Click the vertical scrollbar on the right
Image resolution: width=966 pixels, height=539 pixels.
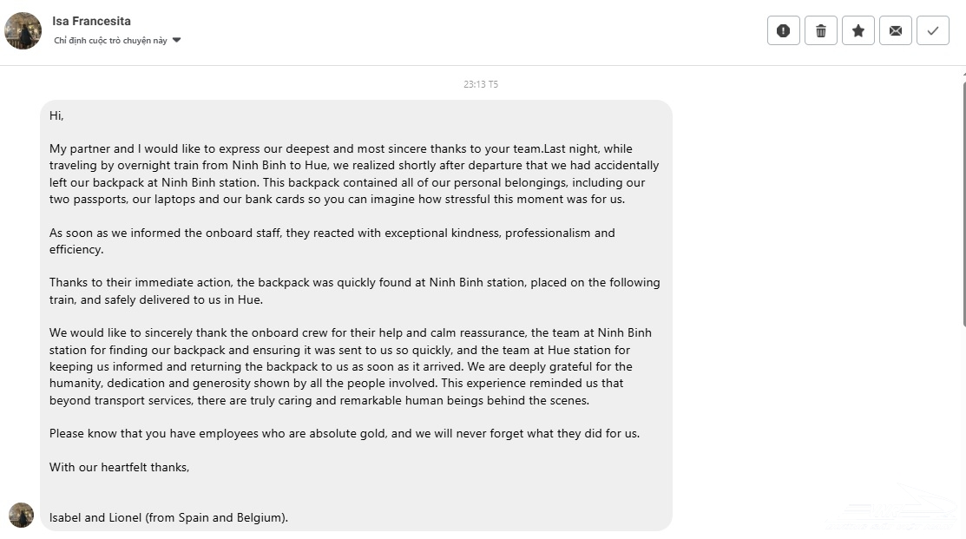[x=963, y=200]
